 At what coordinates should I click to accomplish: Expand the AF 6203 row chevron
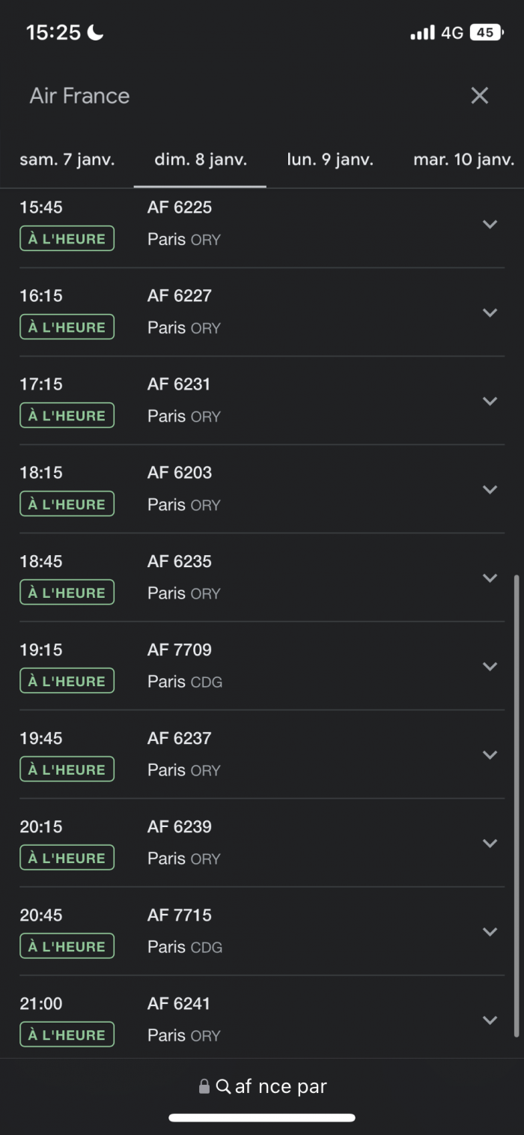click(x=490, y=489)
